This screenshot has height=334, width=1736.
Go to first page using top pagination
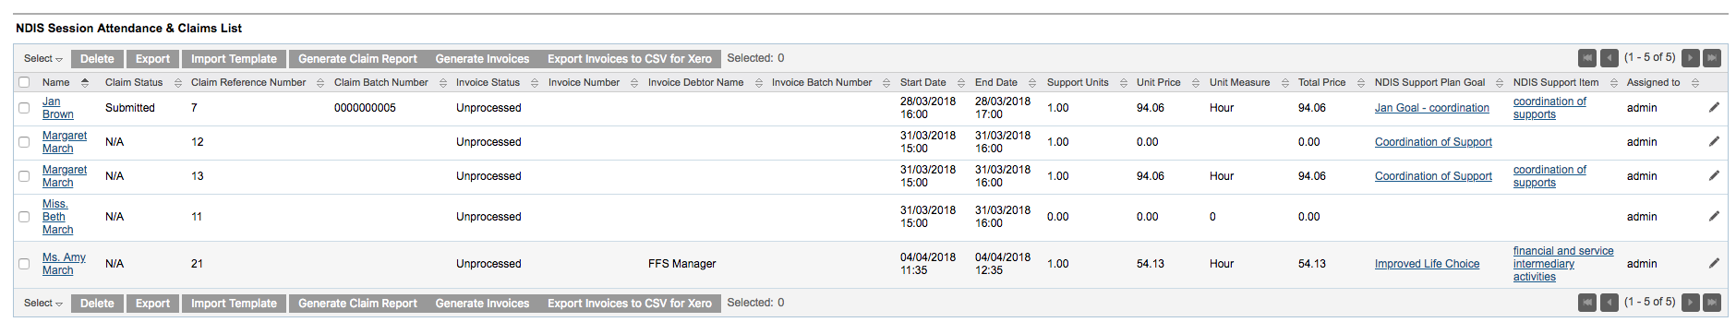pyautogui.click(x=1587, y=58)
